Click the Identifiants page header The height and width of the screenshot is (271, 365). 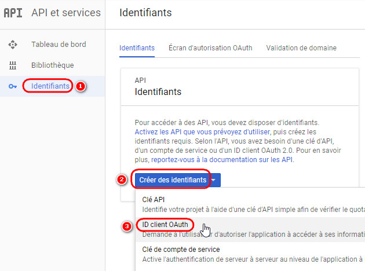(145, 13)
